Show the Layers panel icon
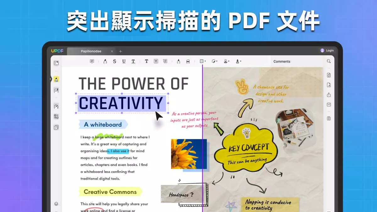The image size is (377, 212). point(56,204)
